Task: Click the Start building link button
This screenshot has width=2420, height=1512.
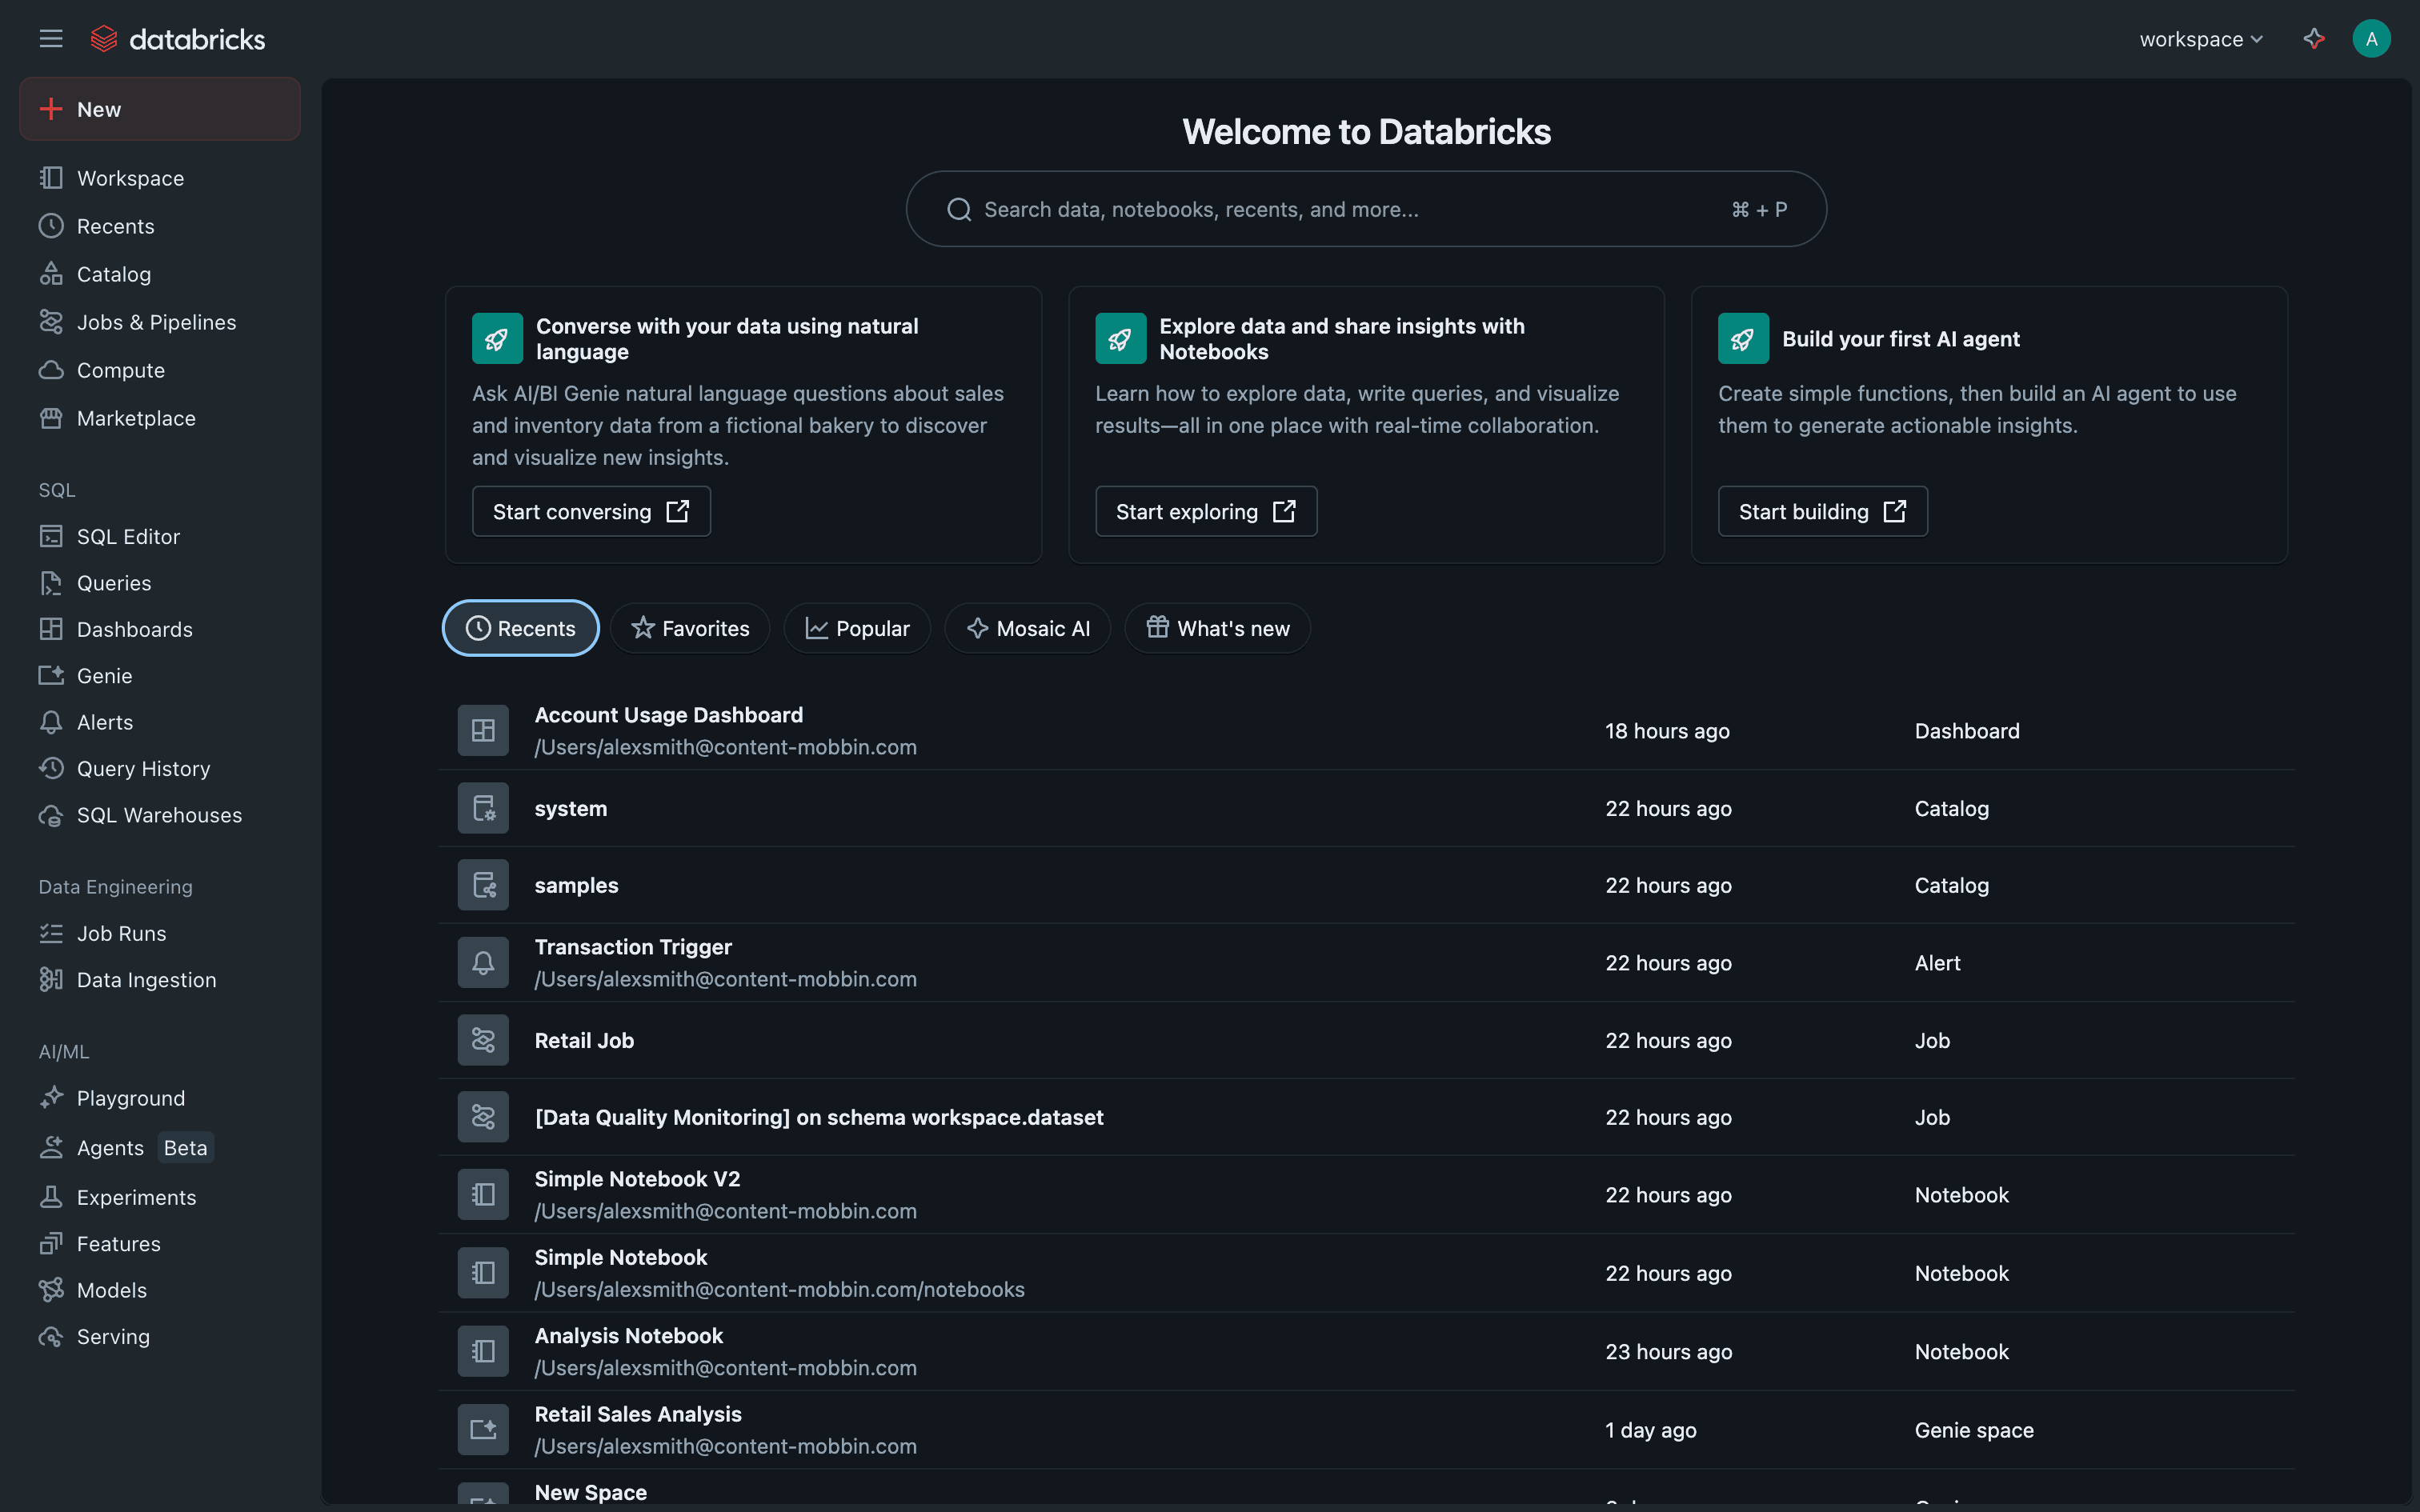Action: (1822, 512)
